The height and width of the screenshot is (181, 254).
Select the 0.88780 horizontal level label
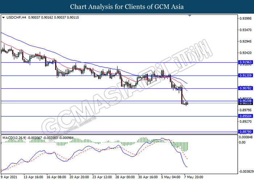point(246,132)
